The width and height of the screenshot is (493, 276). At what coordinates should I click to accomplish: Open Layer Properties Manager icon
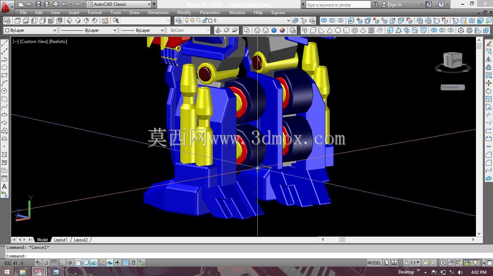click(178, 21)
